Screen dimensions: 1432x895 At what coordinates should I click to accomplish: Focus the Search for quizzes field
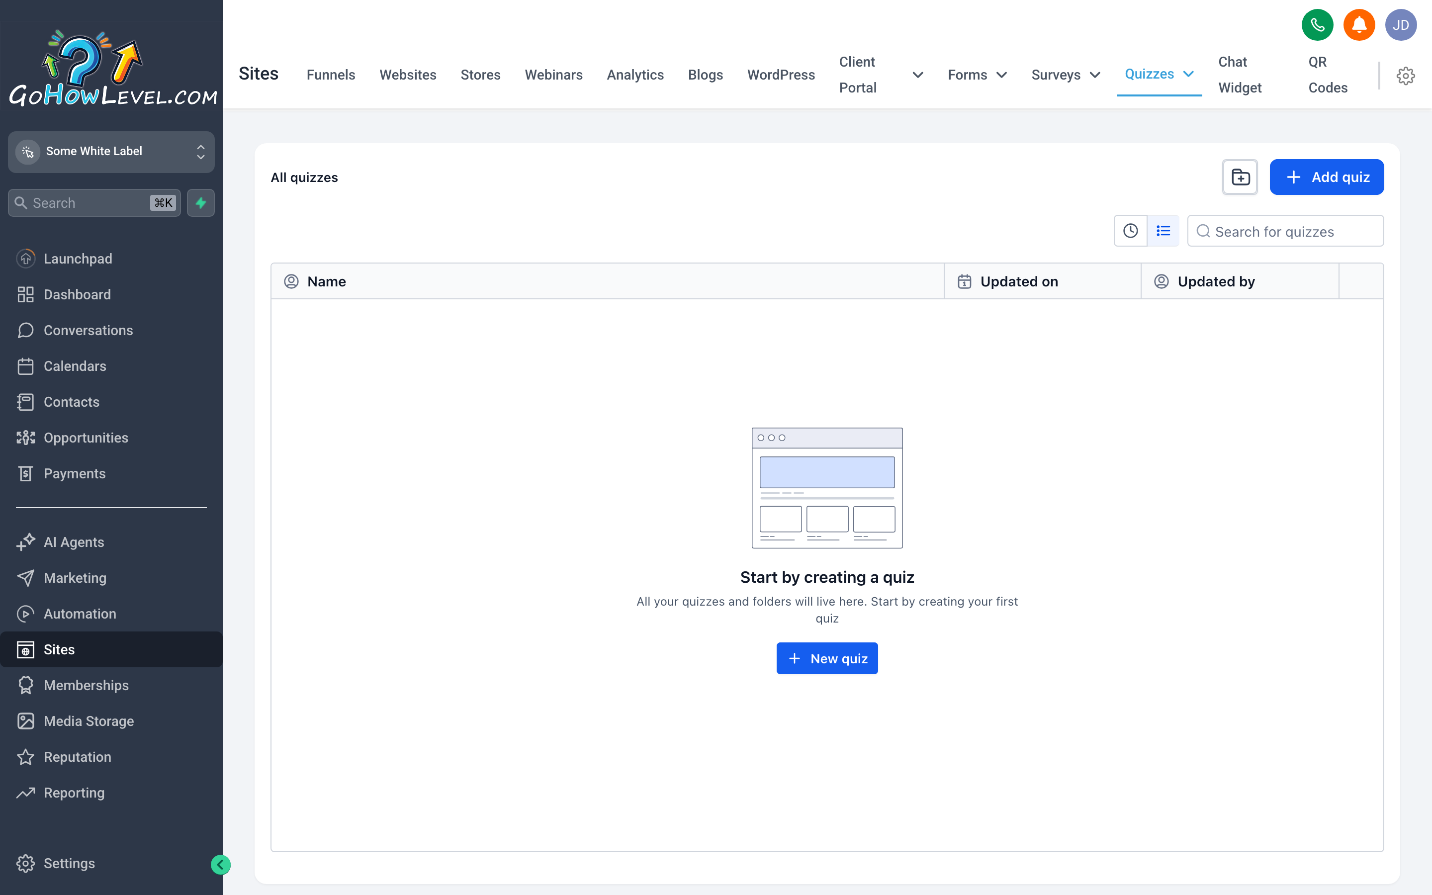pos(1285,231)
